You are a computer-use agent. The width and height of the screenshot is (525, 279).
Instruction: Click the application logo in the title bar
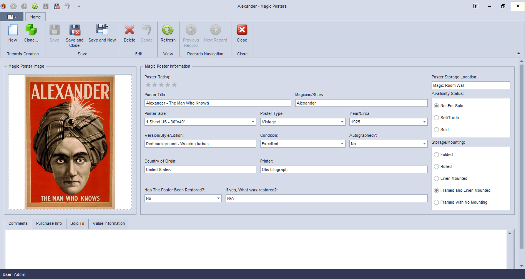tap(3, 6)
